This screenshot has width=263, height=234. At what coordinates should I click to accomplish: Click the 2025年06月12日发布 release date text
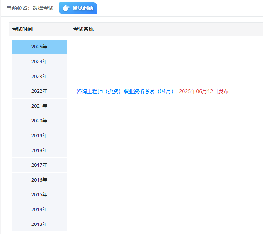tap(204, 91)
